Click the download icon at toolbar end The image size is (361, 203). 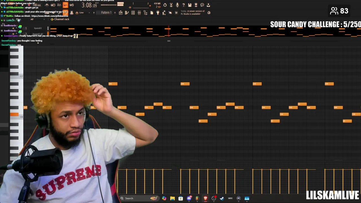coord(208,5)
